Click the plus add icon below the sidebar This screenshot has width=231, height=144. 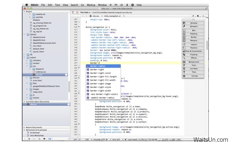click(x=25, y=139)
